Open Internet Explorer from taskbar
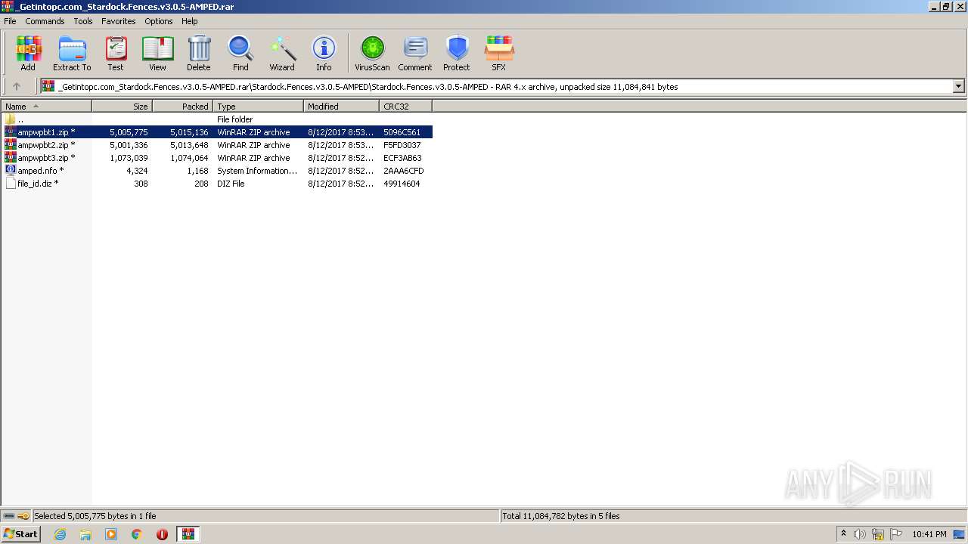This screenshot has width=968, height=544. point(60,534)
